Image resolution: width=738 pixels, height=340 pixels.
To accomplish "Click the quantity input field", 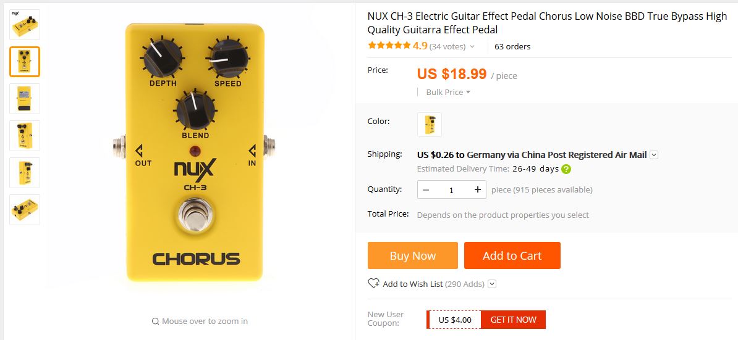I will [x=451, y=189].
